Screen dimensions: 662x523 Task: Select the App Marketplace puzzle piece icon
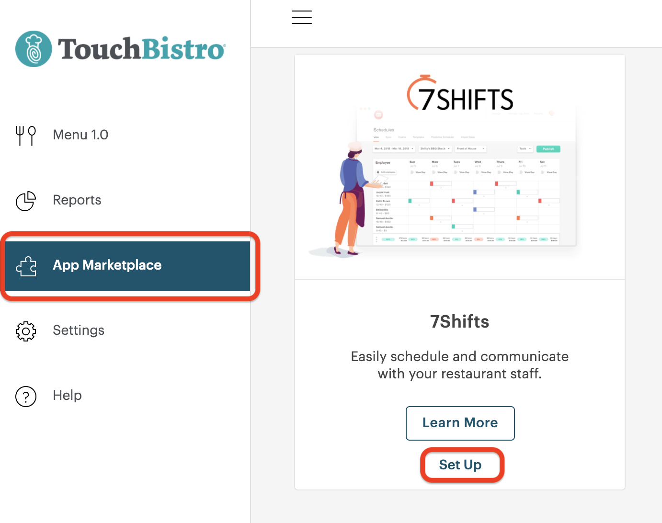[x=26, y=266]
